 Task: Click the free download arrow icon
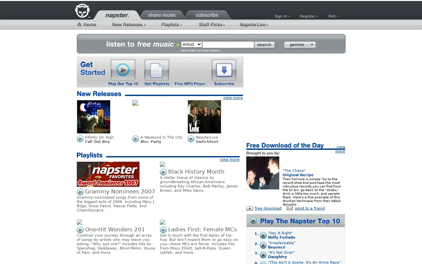250,208
